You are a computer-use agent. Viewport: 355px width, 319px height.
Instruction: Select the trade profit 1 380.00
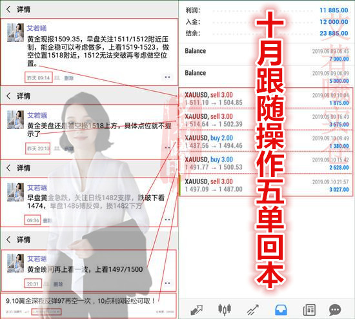coord(339,146)
